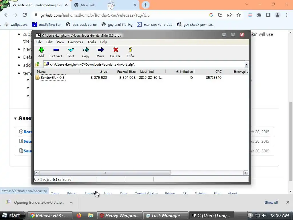Sort by the Attributes column header
Screen dimensions: 293x220
pyautogui.click(x=180, y=71)
